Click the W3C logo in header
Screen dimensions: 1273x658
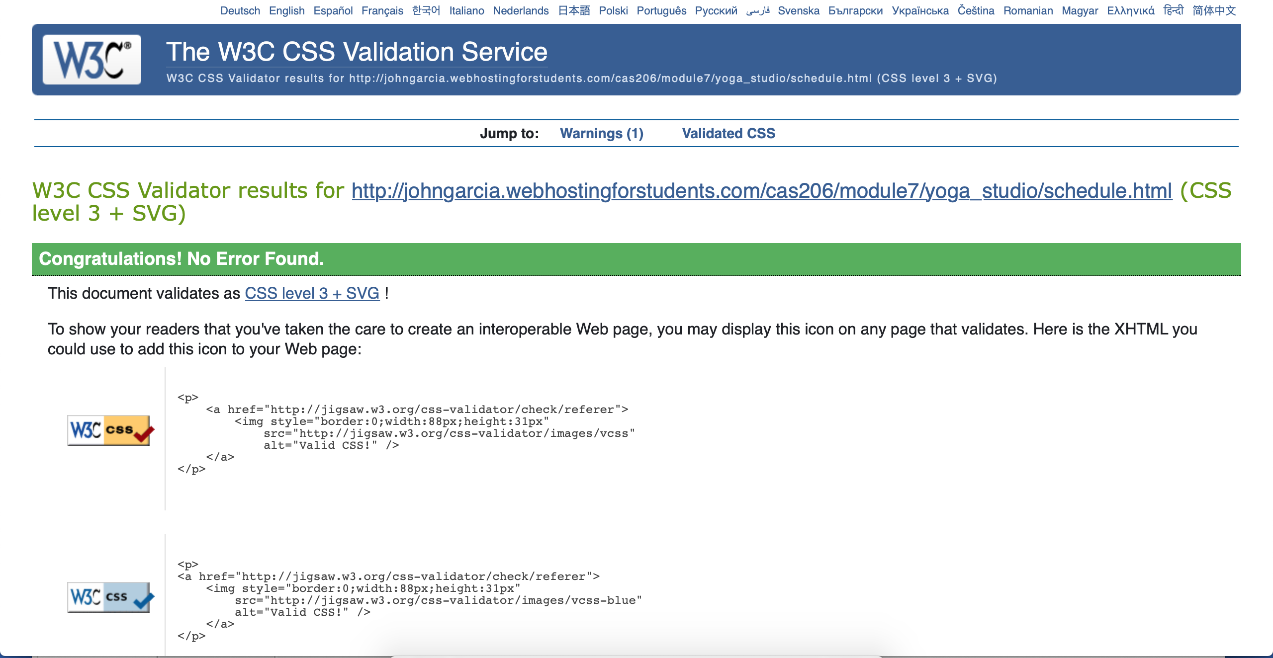point(92,60)
